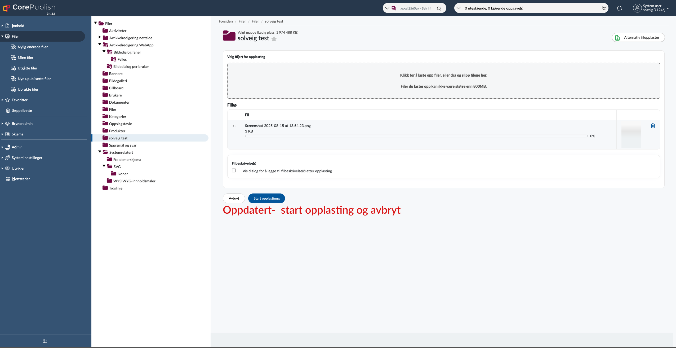Viewport: 676px width, 348px height.
Task: Open the Utvikler menu item
Action: pyautogui.click(x=18, y=168)
